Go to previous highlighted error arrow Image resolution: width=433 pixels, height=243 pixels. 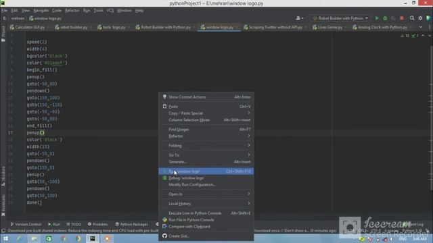[x=423, y=36]
